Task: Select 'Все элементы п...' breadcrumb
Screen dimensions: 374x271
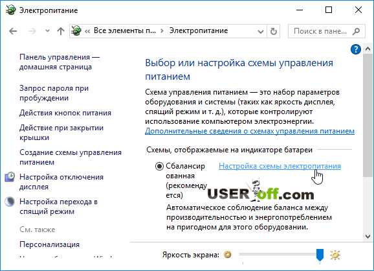Action: [124, 30]
